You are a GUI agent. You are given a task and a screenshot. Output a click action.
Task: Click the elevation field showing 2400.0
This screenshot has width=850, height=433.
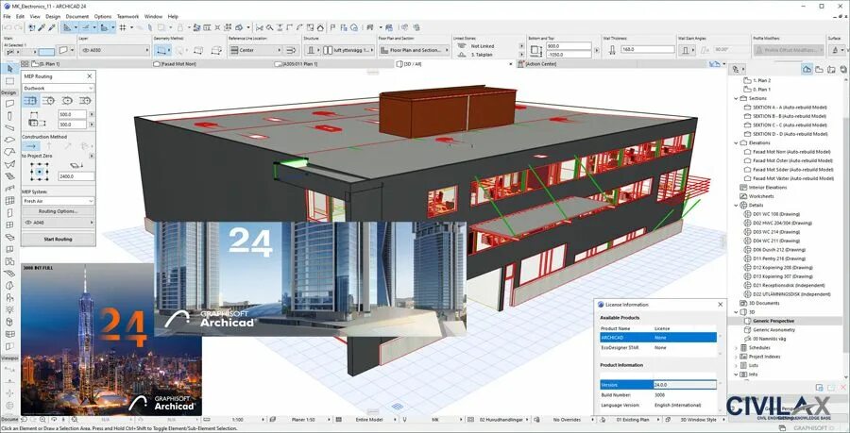(x=76, y=176)
